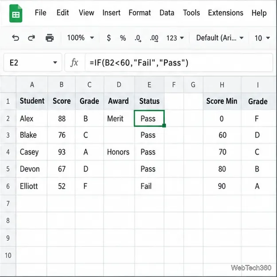The height and width of the screenshot is (277, 277).
Task: Select column G header
Action: [193, 85]
